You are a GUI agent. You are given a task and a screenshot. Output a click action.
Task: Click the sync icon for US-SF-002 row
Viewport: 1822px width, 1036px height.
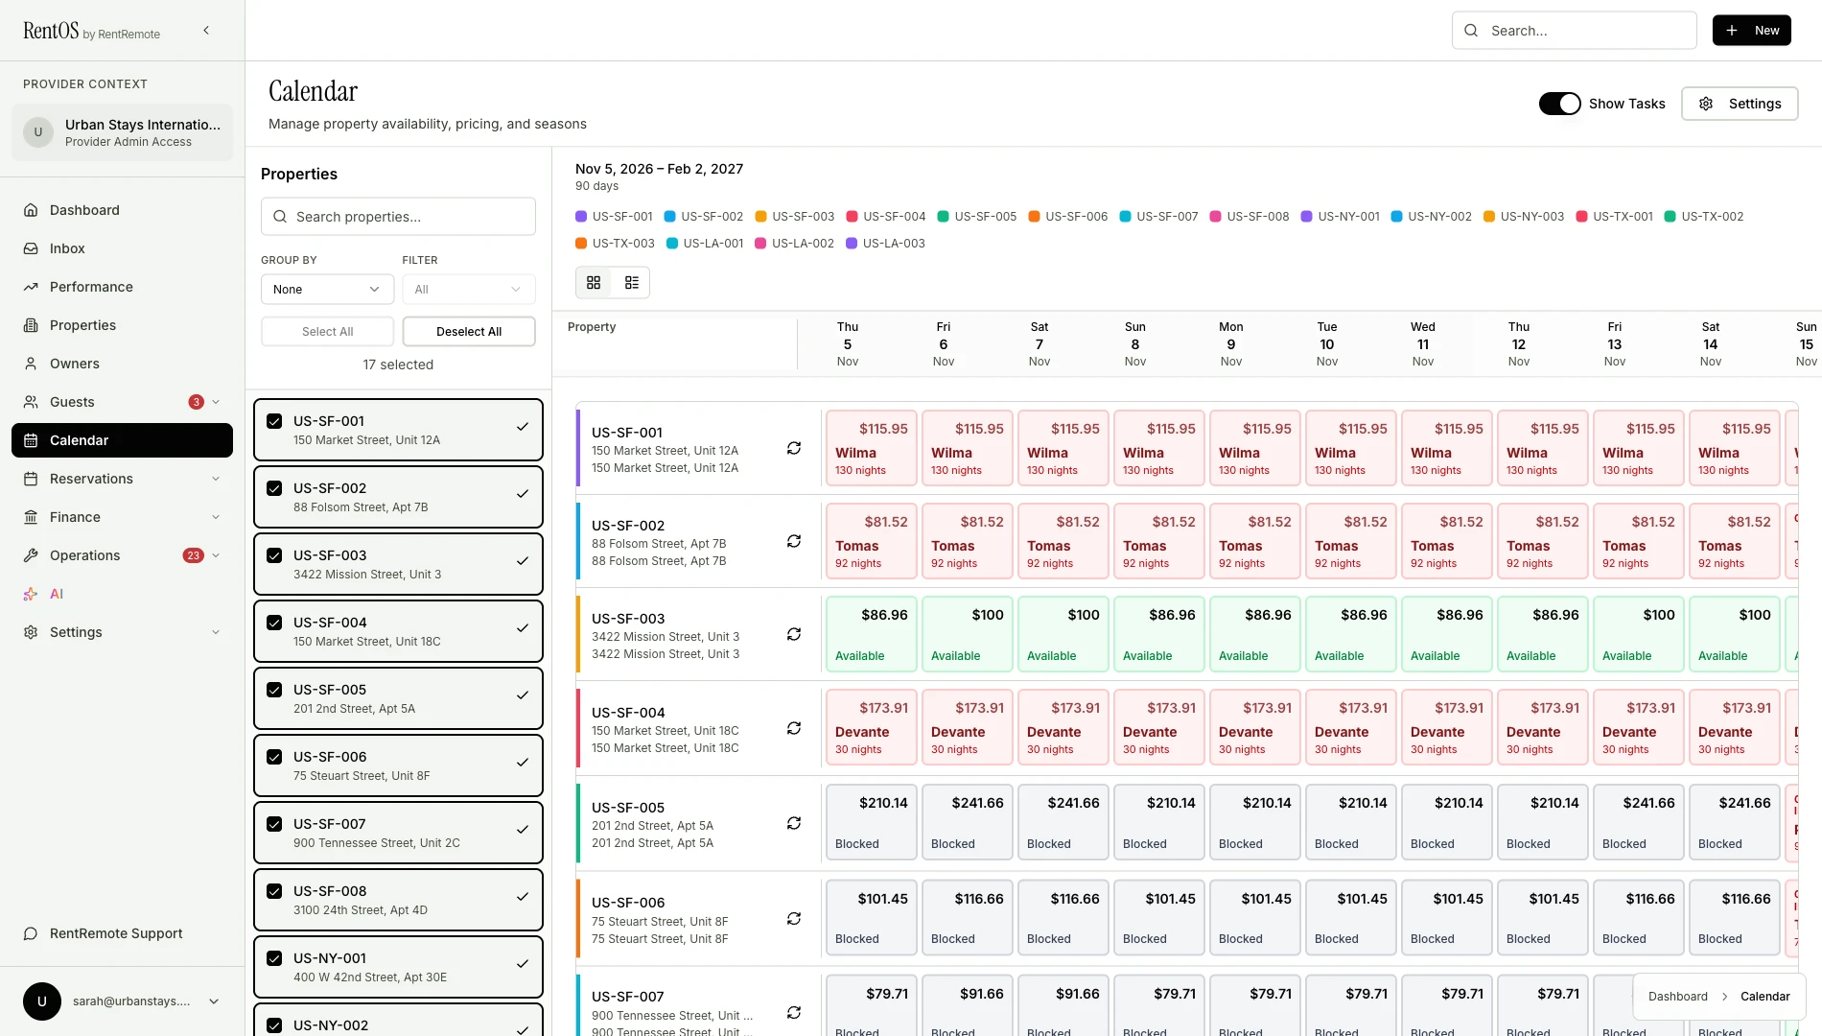coord(794,541)
